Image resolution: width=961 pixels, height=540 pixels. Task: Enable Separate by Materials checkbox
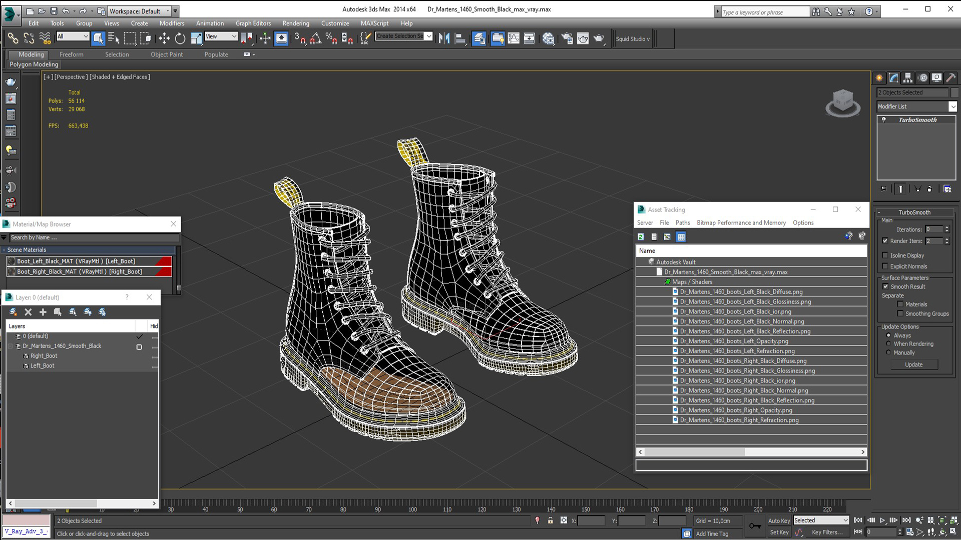pos(900,304)
